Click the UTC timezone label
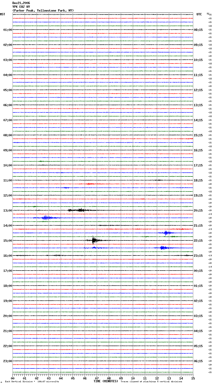Viewport: 213px width, 385px height. coord(199,14)
